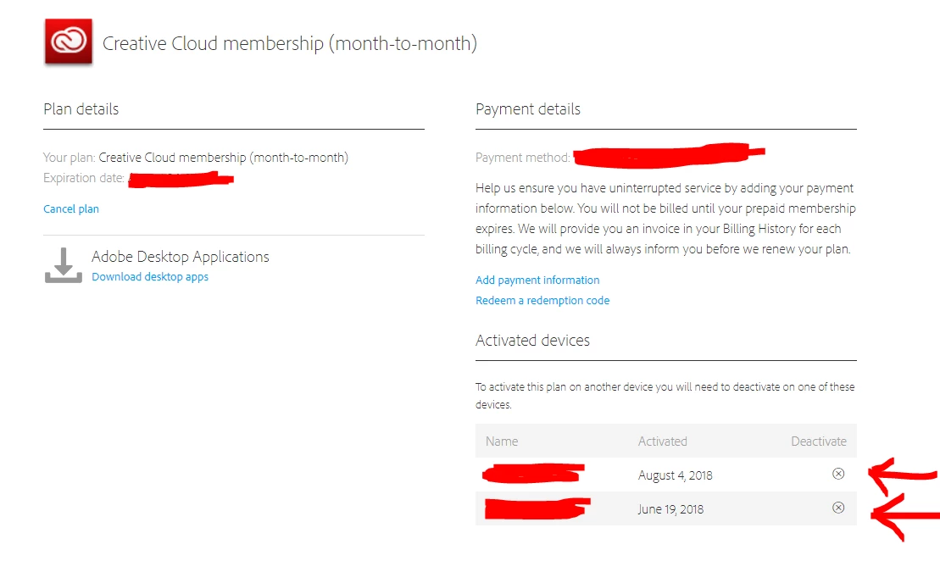Click the Activated devices section heading
The image size is (940, 572).
[532, 341]
